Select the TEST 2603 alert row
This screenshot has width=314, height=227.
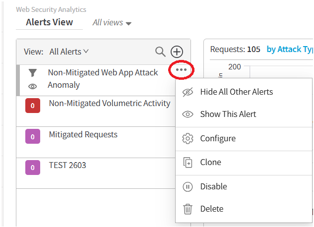67,166
